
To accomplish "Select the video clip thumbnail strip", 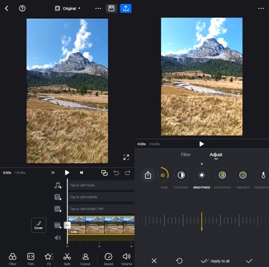I will [x=101, y=225].
